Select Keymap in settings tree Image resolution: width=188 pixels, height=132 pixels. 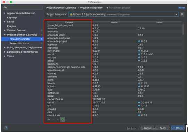point(12,18)
